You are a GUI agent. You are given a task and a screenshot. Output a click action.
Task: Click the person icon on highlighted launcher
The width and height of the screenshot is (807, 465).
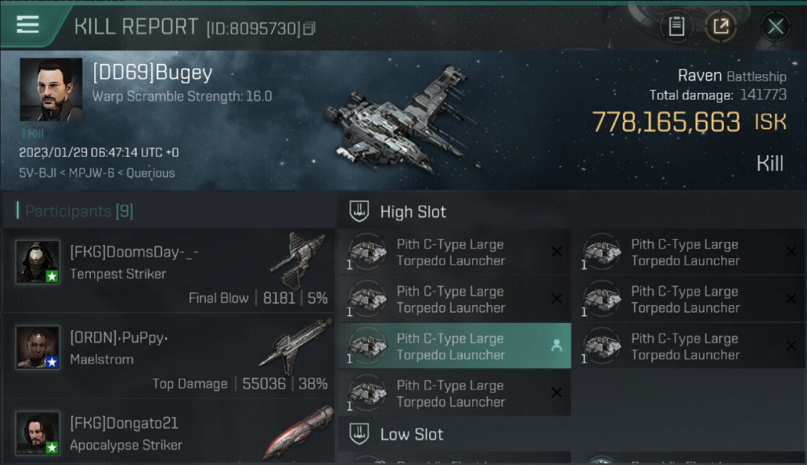(556, 347)
